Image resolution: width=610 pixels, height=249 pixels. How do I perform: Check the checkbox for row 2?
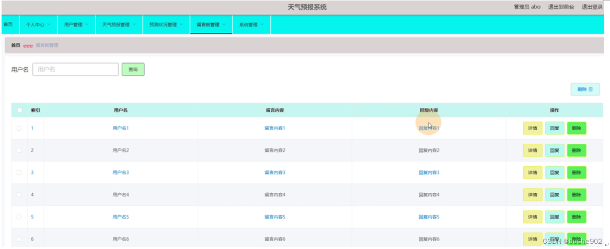(x=19, y=150)
